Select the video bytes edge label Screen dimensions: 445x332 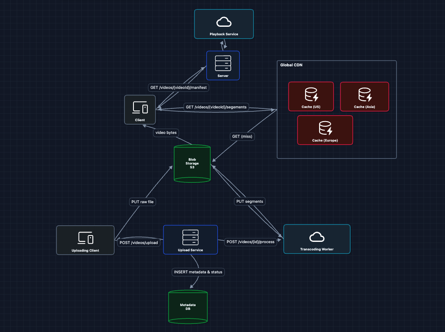coord(166,133)
